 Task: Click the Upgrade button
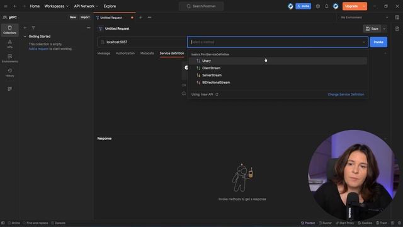tap(351, 6)
